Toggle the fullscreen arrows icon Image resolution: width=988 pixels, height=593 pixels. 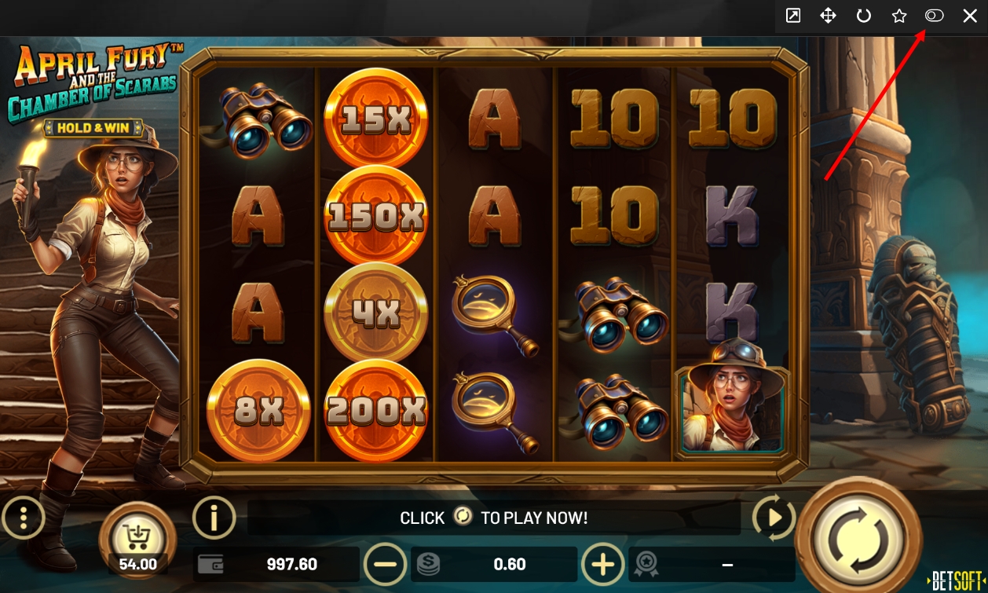pos(828,16)
